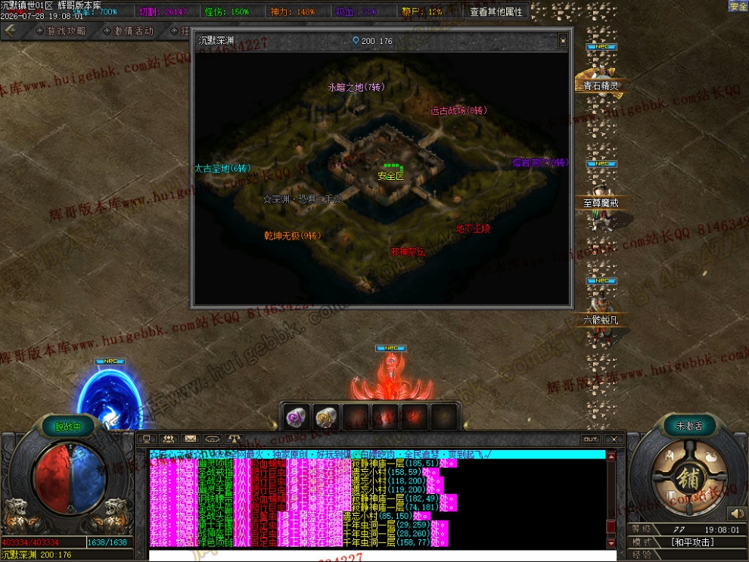
Task: Open the bag icon in the shop wheel
Action: (710, 457)
